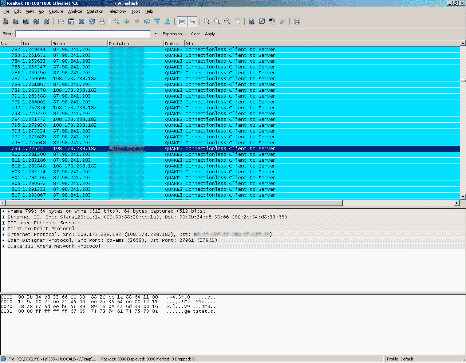Open help lifebuoy toolbar icon

coord(297,22)
